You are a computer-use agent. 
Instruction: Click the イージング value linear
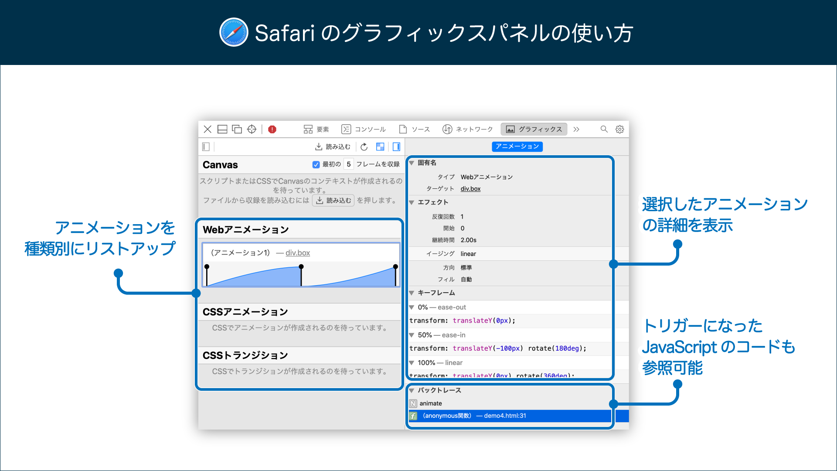pos(468,254)
